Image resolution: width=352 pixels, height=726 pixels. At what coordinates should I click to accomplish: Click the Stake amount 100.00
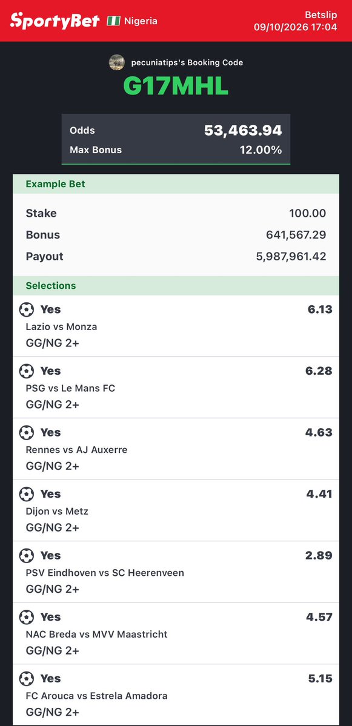pos(308,214)
